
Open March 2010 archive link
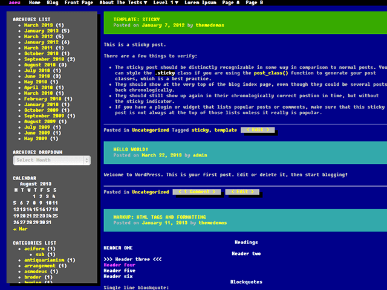(x=39, y=93)
